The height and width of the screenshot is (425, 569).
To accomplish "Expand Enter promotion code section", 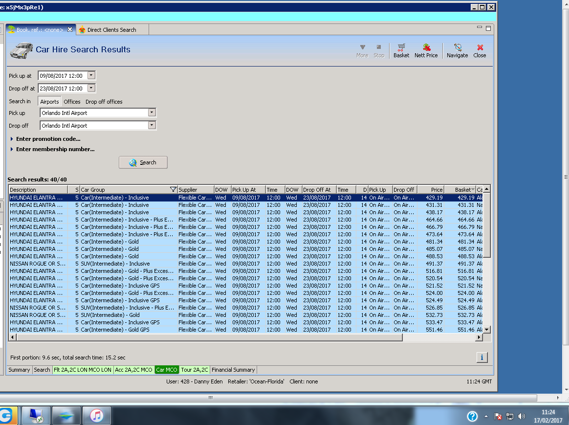I will (48, 139).
